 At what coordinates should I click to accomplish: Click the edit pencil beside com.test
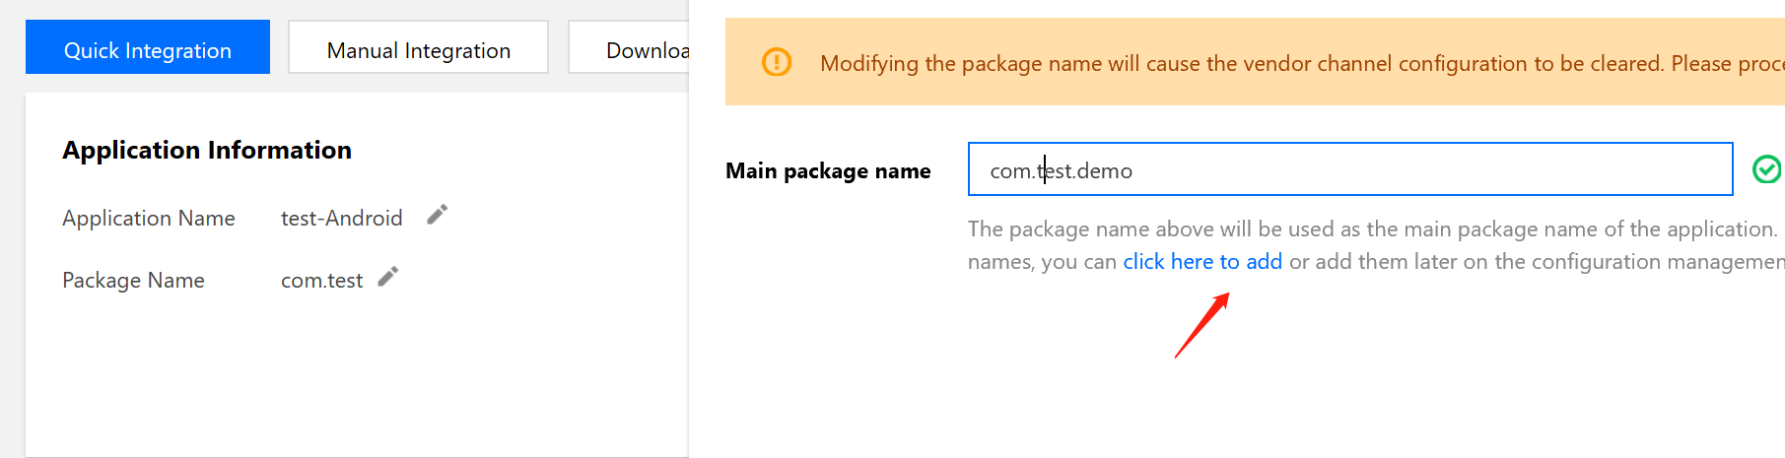click(388, 277)
